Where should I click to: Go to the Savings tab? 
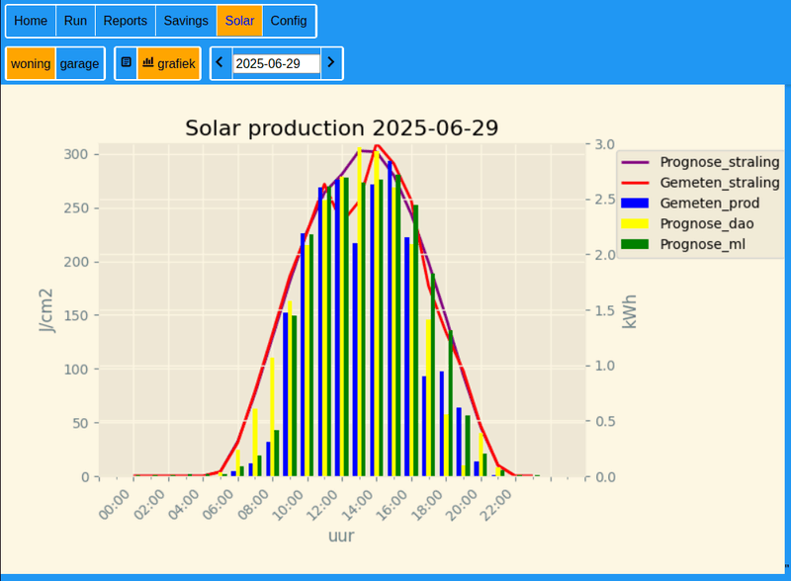pos(186,21)
